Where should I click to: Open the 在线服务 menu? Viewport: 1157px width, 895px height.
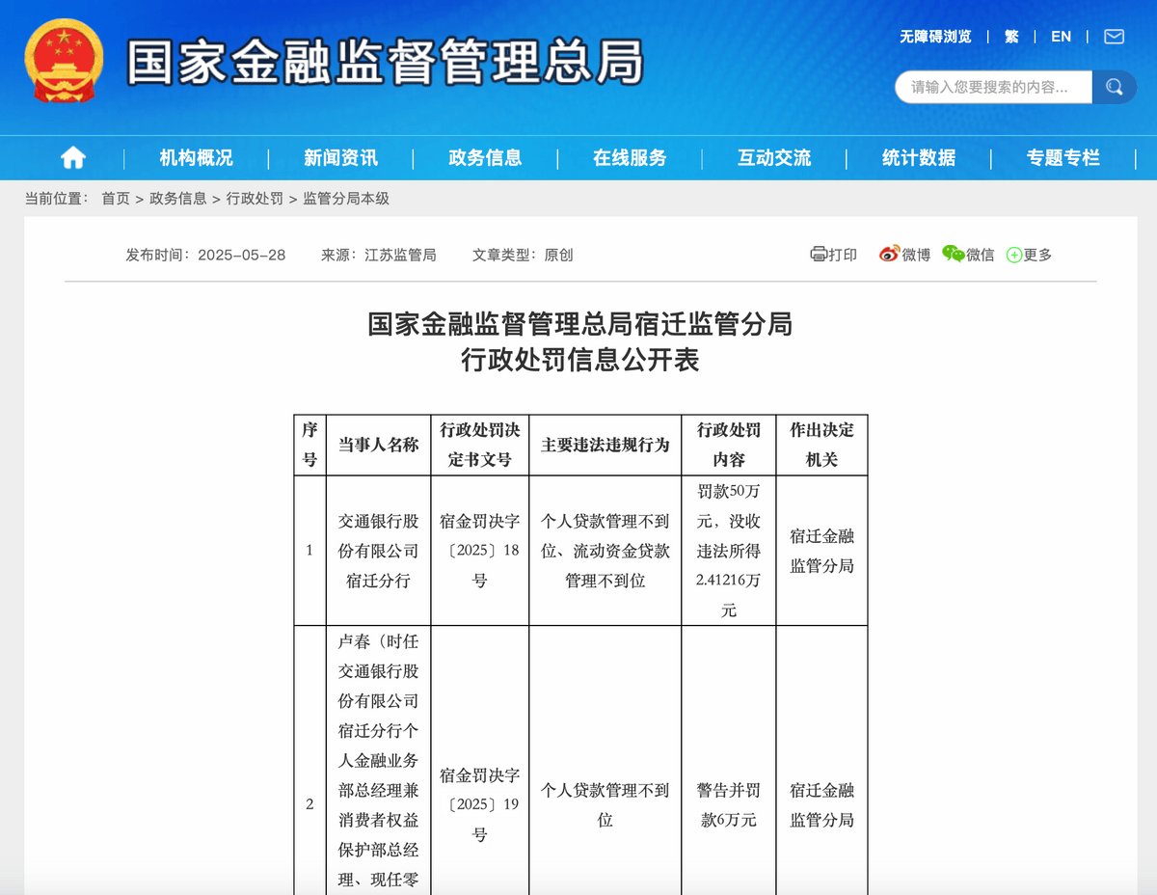point(630,158)
